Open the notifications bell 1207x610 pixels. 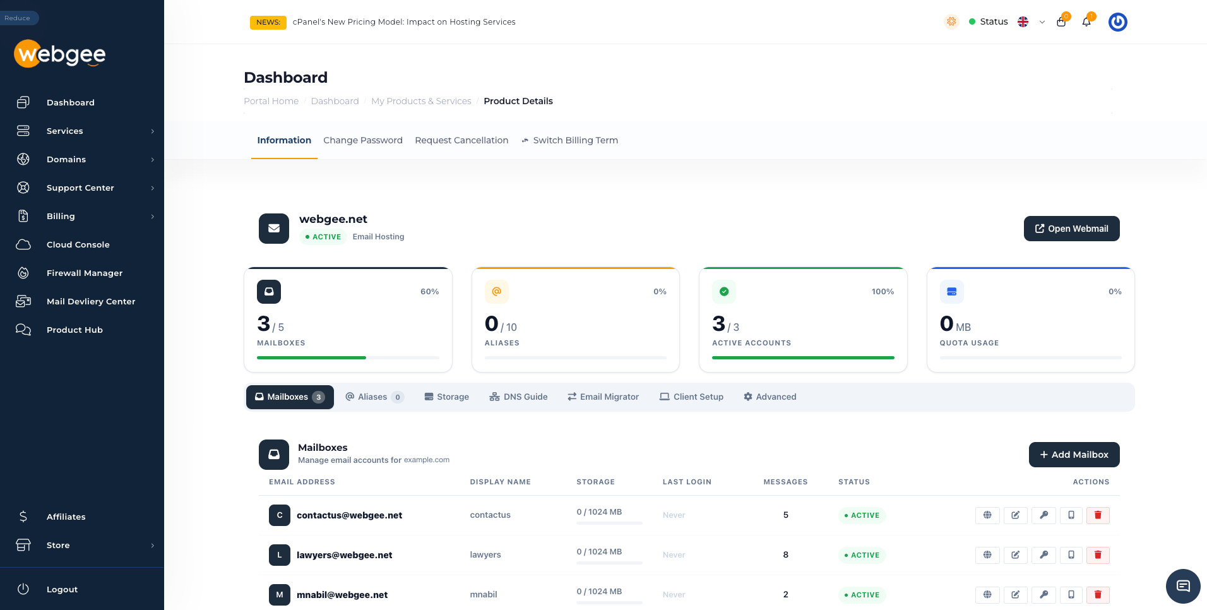tap(1086, 22)
